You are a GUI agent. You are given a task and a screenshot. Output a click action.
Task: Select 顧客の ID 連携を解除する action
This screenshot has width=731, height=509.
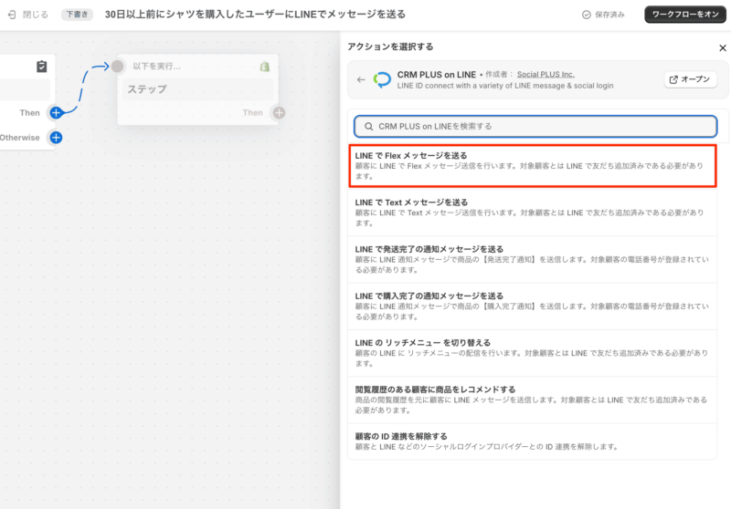point(533,441)
